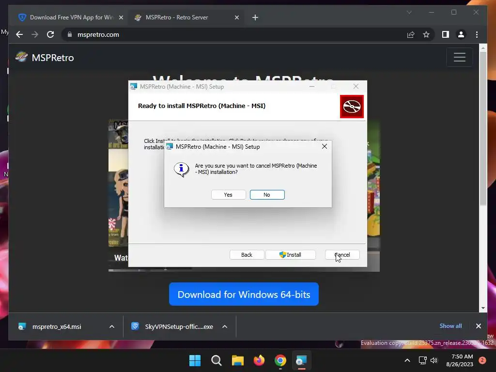Open the network status tray icon

pos(422,360)
